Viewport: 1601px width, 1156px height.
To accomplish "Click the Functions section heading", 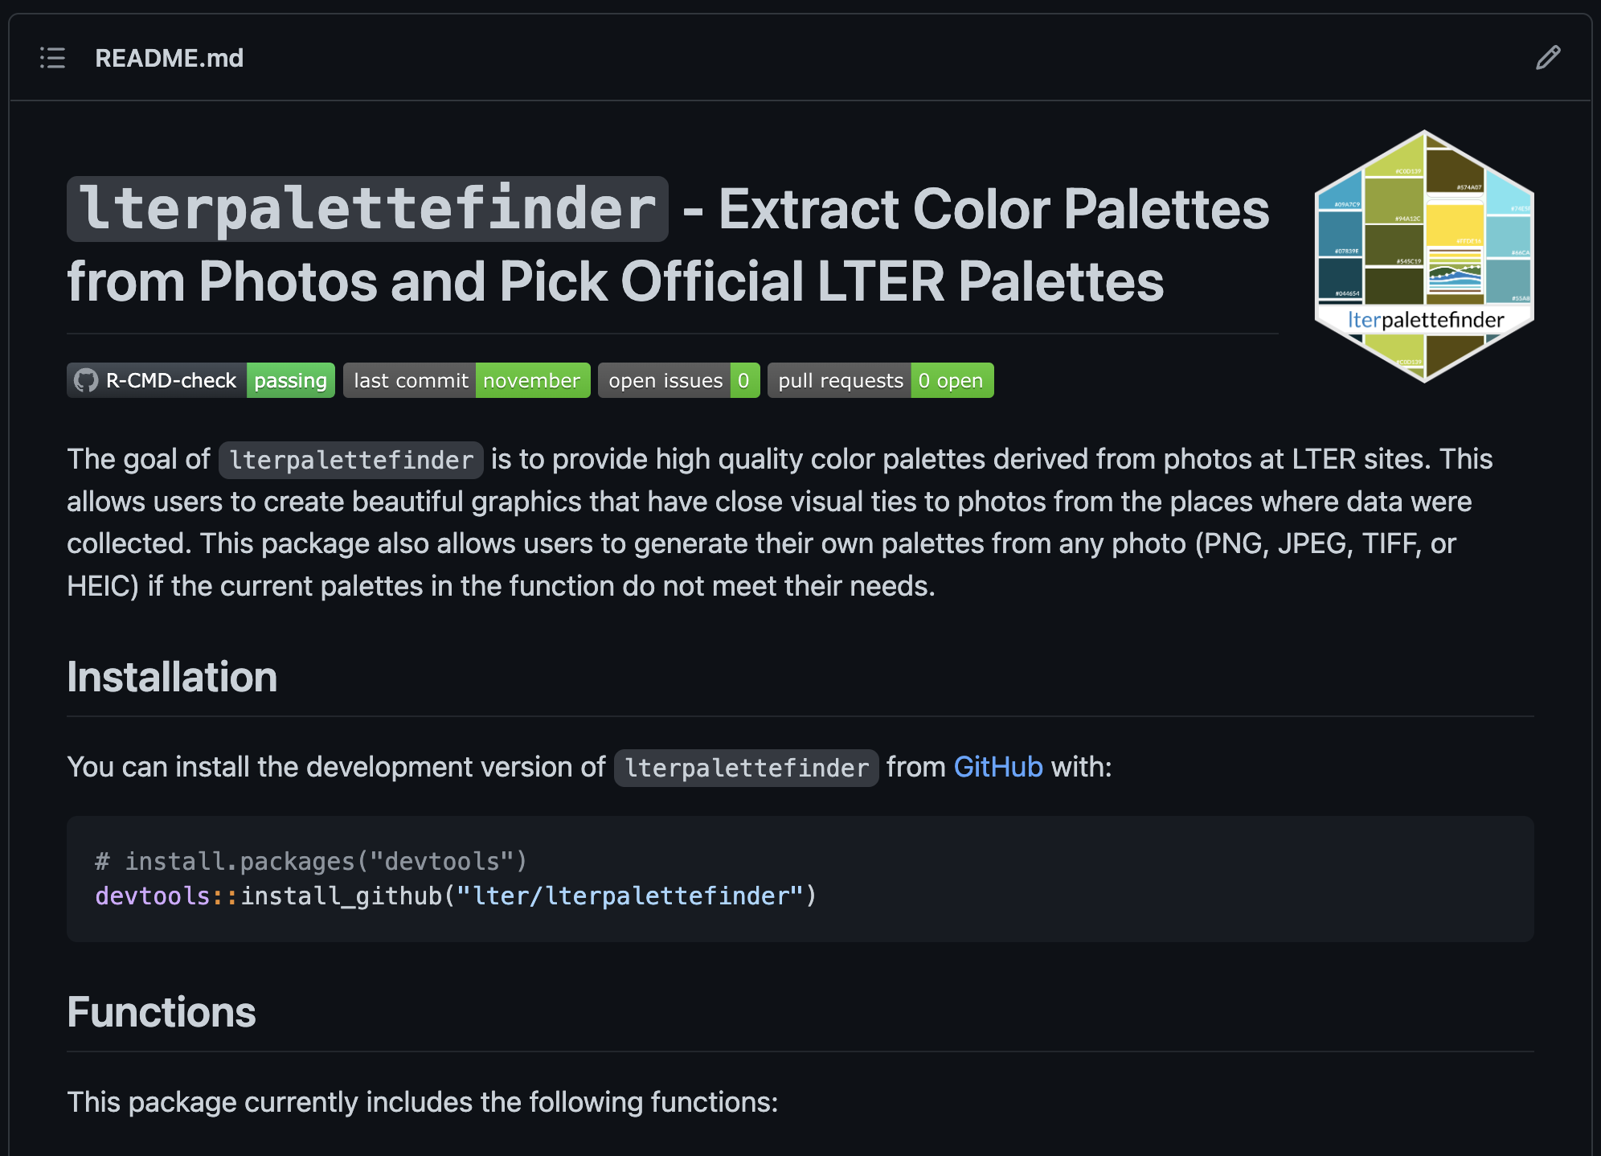I will (x=162, y=1012).
